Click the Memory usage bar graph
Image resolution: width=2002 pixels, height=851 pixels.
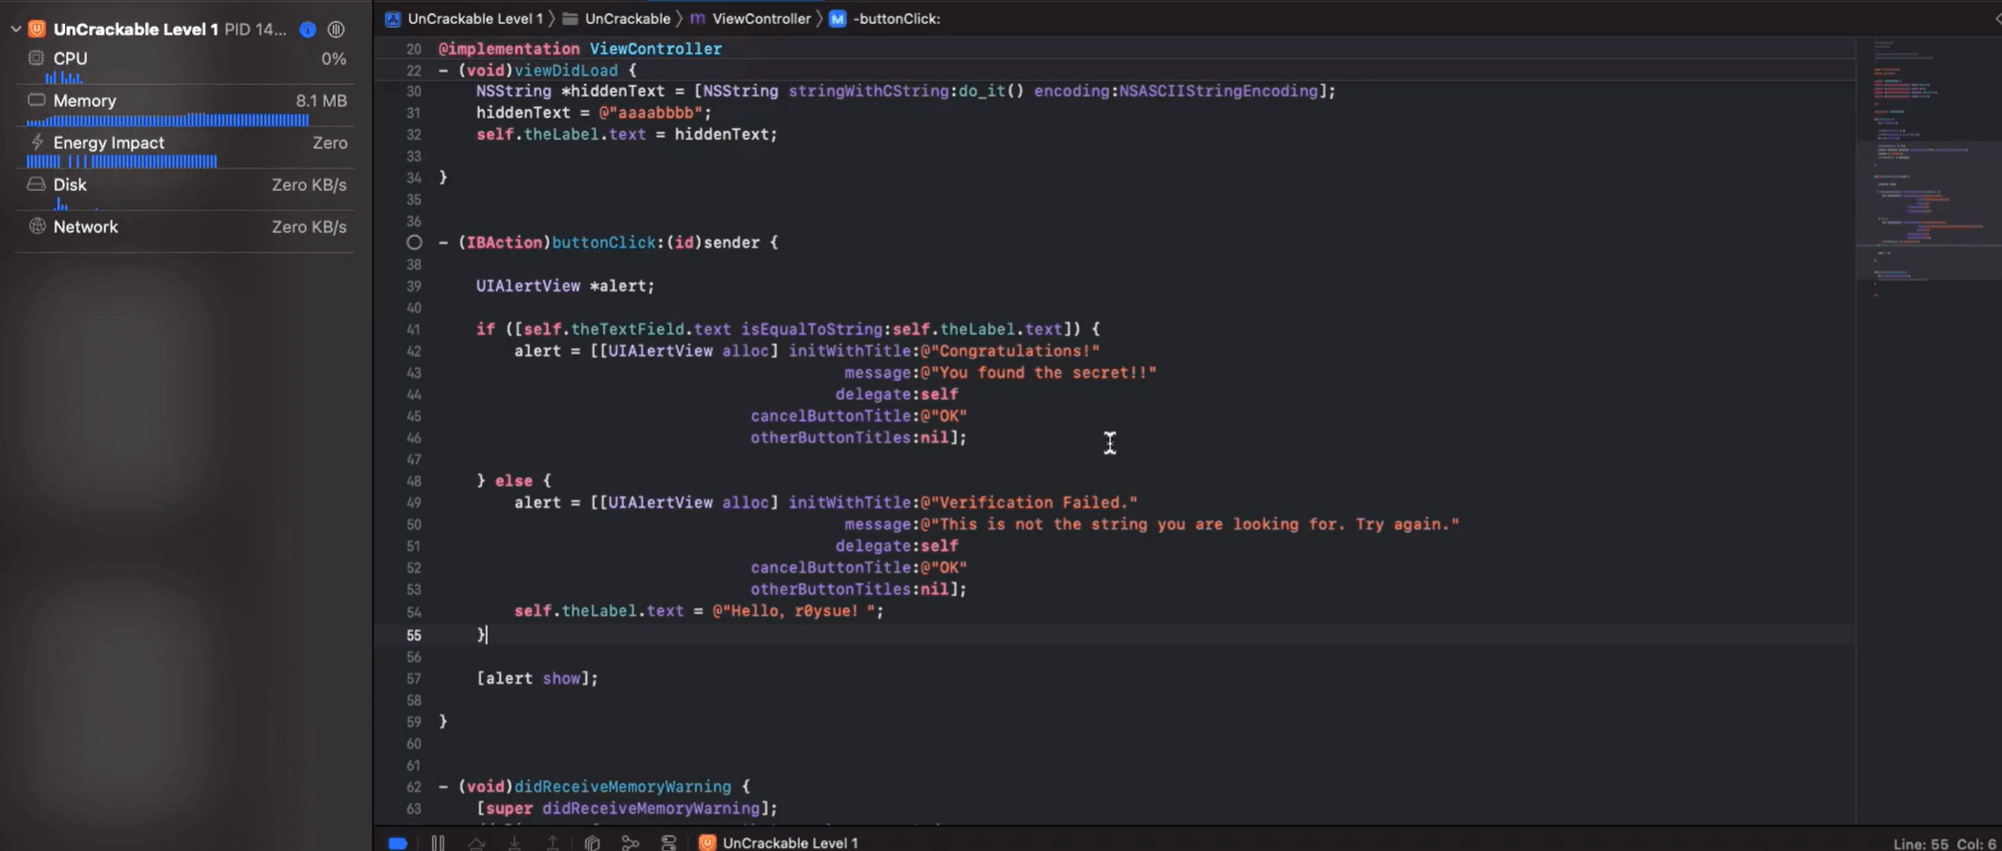pos(168,120)
